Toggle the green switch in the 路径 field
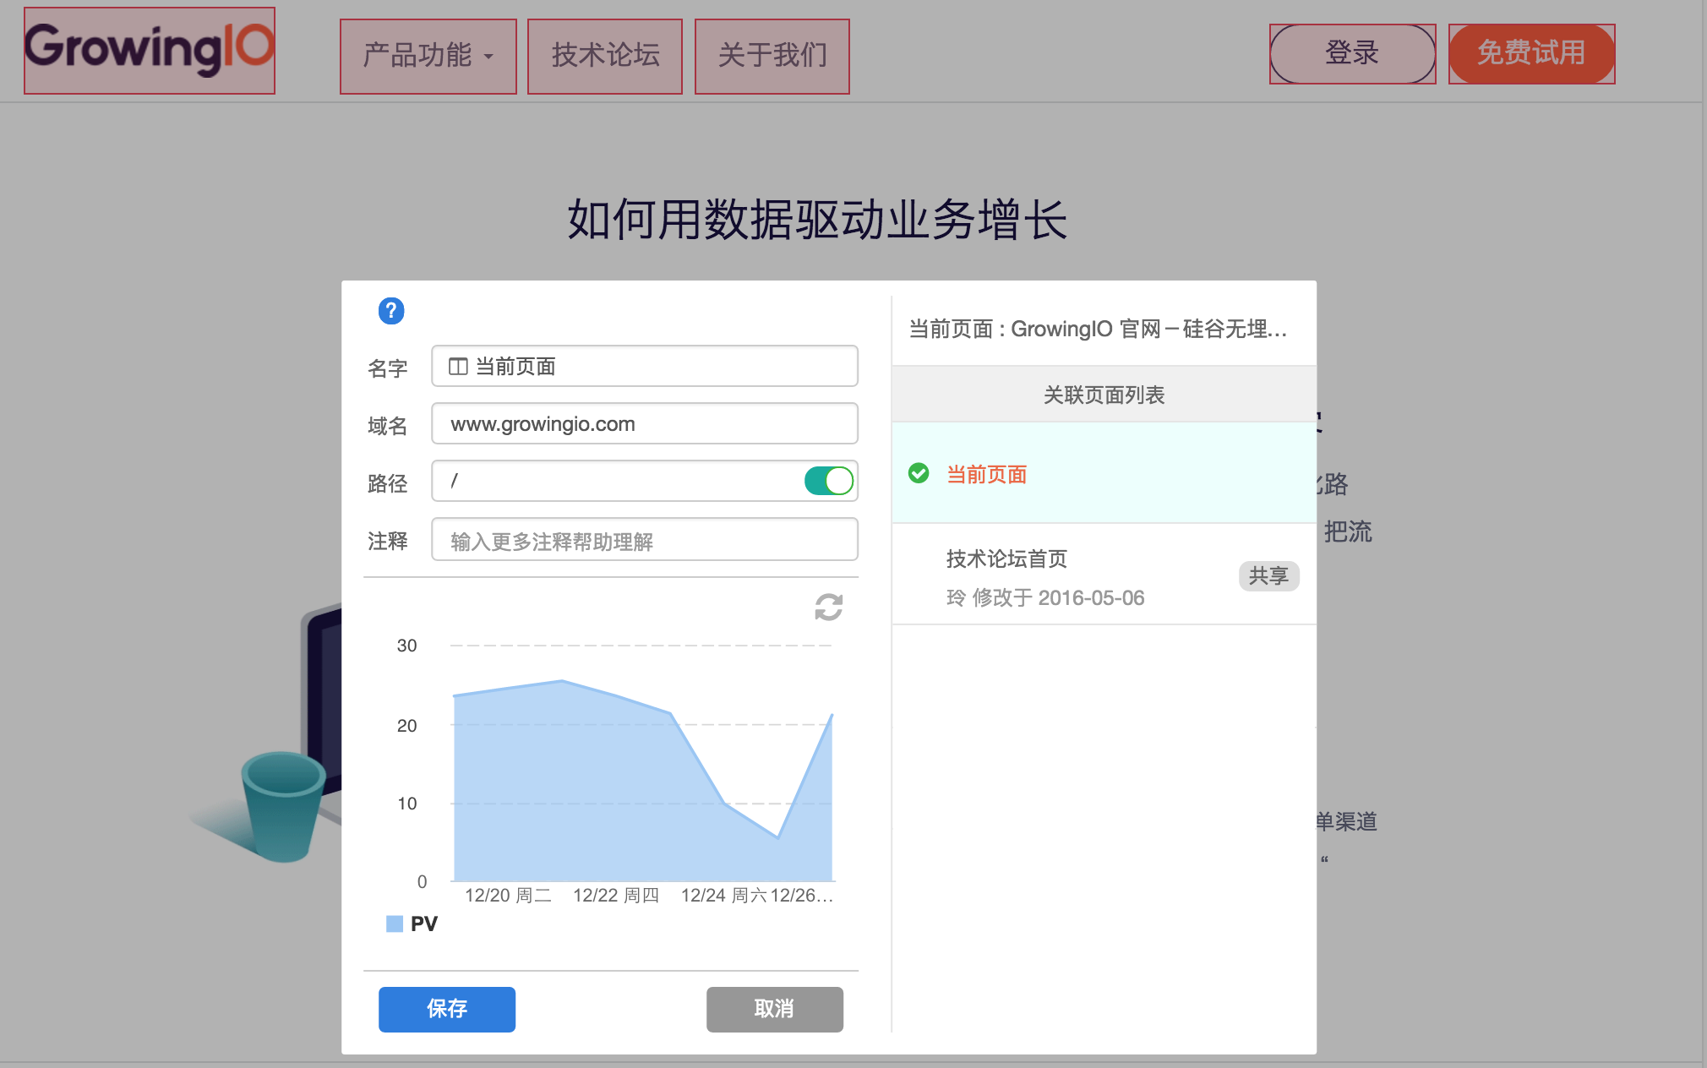 [x=829, y=481]
